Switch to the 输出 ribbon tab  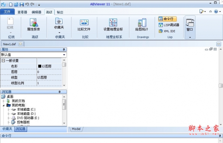click(60, 12)
